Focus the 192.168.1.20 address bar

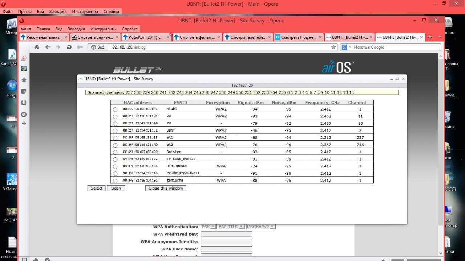point(220,47)
